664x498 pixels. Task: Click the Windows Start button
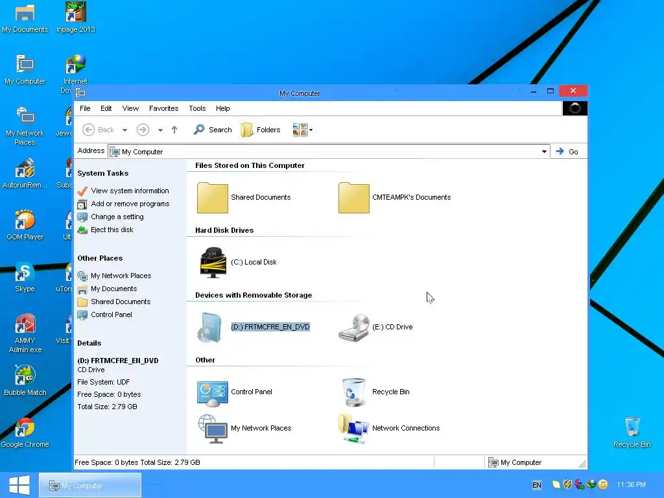point(19,485)
